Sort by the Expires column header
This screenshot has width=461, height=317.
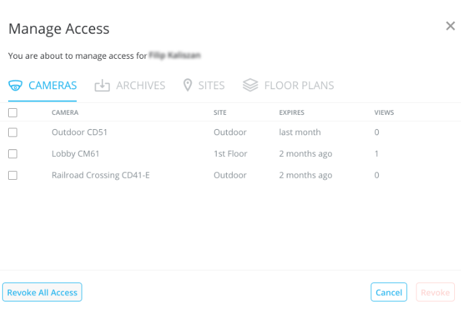pos(292,113)
